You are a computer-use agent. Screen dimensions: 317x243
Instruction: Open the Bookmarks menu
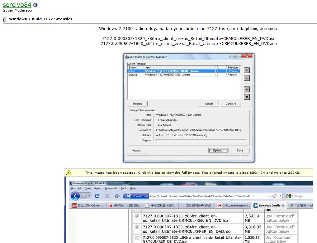[111, 188]
